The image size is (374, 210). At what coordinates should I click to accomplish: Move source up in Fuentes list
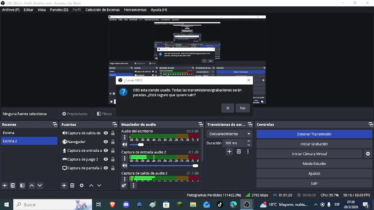91,185
